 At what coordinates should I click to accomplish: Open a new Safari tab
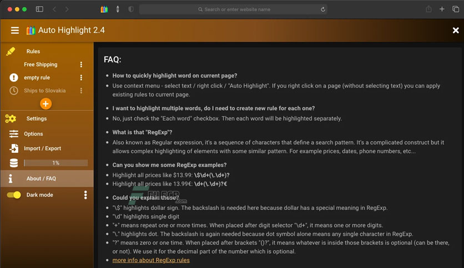click(442, 9)
